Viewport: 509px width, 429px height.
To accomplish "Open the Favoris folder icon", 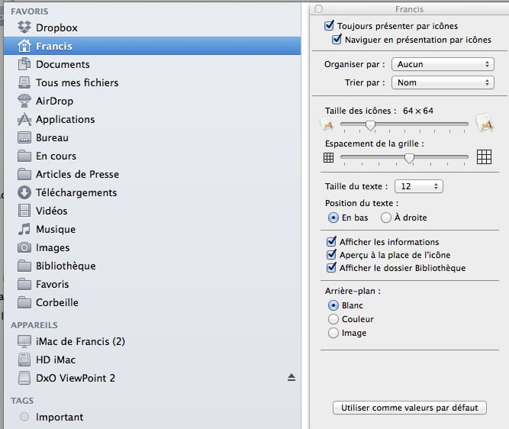I will click(24, 284).
